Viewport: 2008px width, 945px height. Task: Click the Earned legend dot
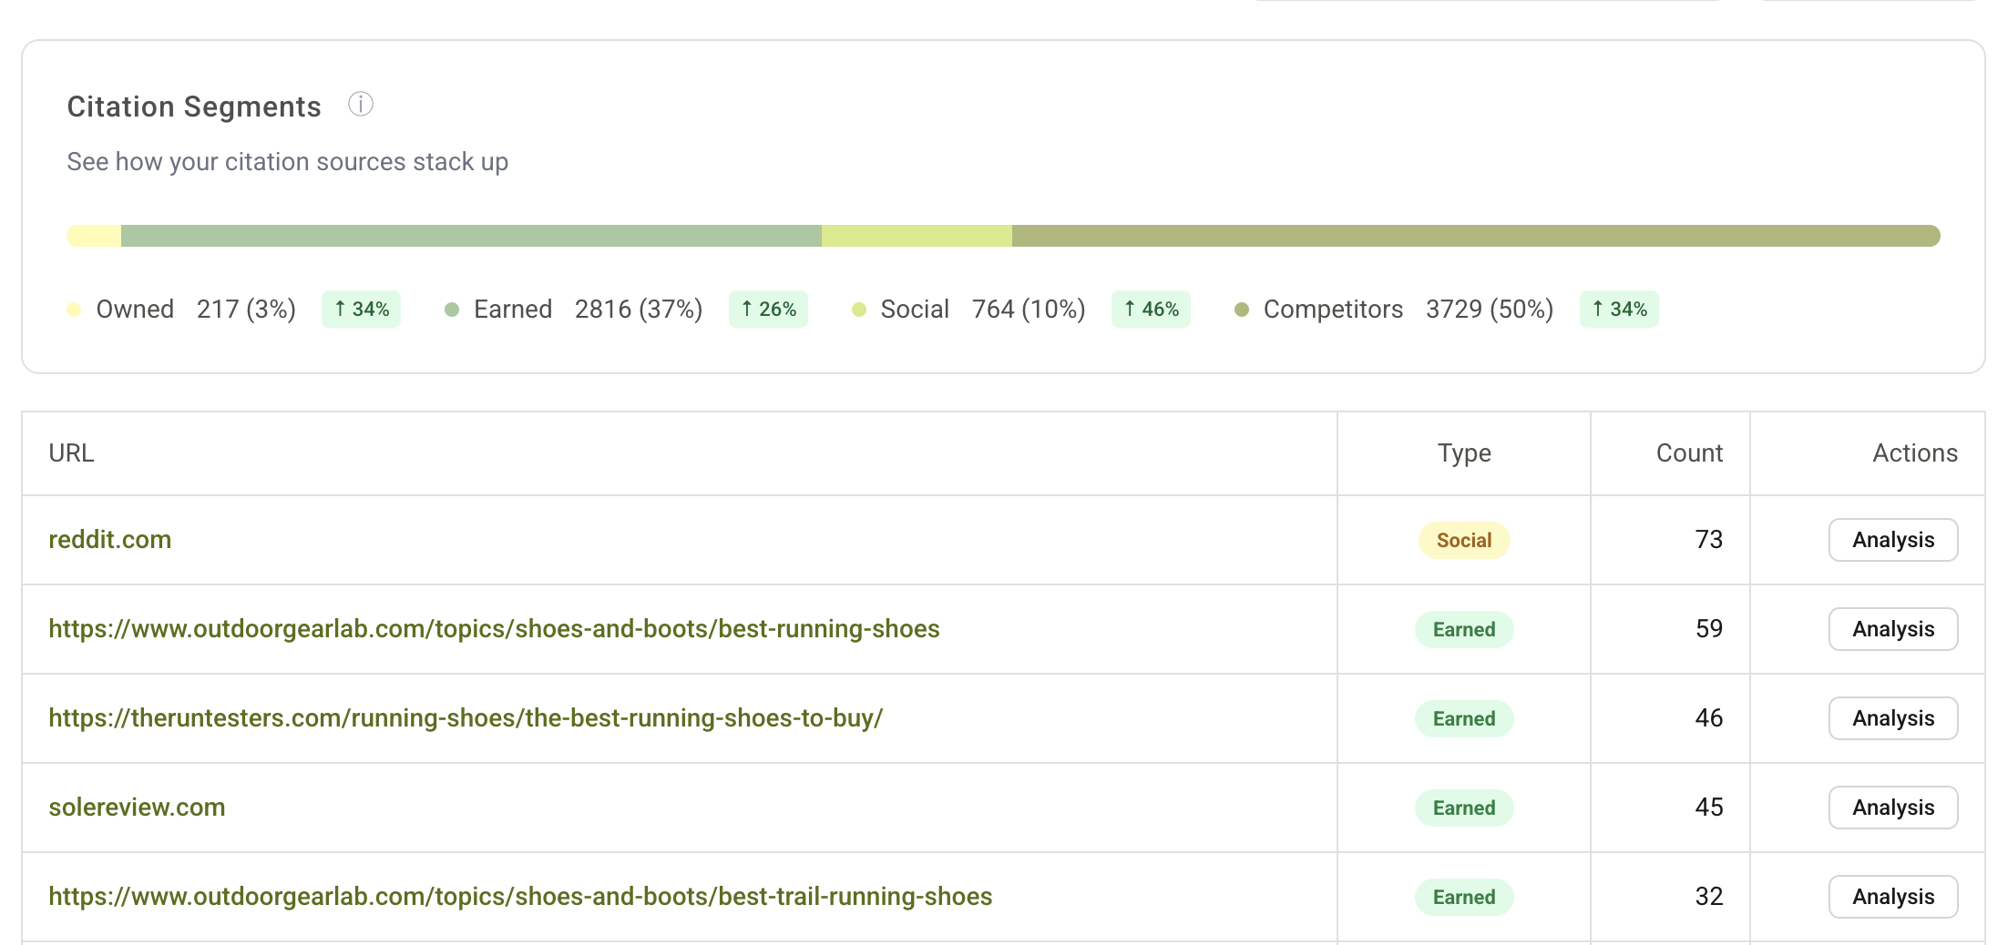[x=452, y=310]
